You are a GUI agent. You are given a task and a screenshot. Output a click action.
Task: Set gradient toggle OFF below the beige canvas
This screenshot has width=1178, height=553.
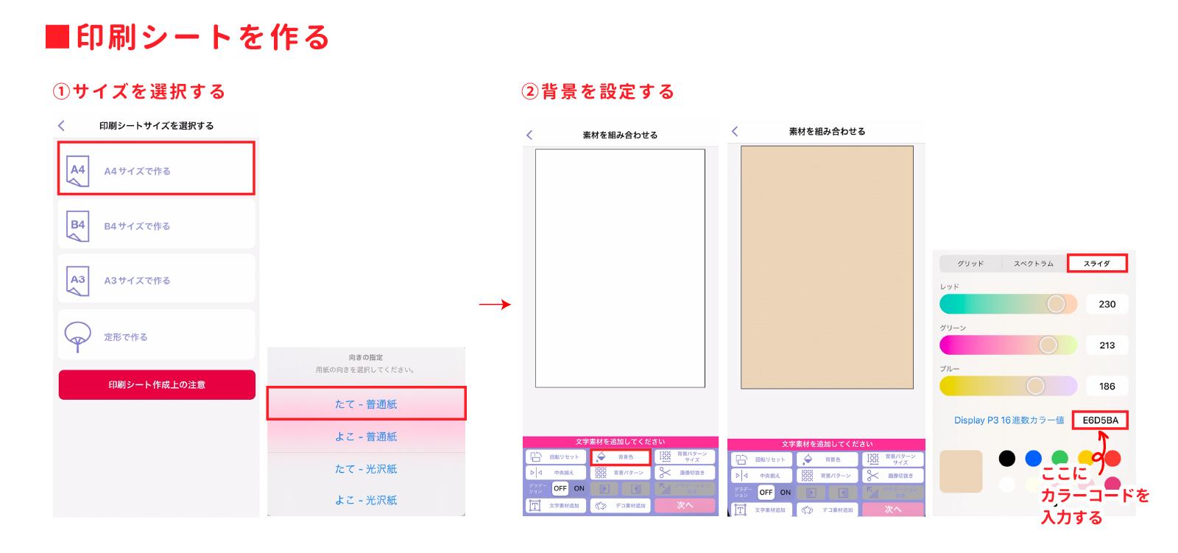click(766, 492)
